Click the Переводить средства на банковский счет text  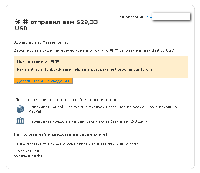coord(88,121)
